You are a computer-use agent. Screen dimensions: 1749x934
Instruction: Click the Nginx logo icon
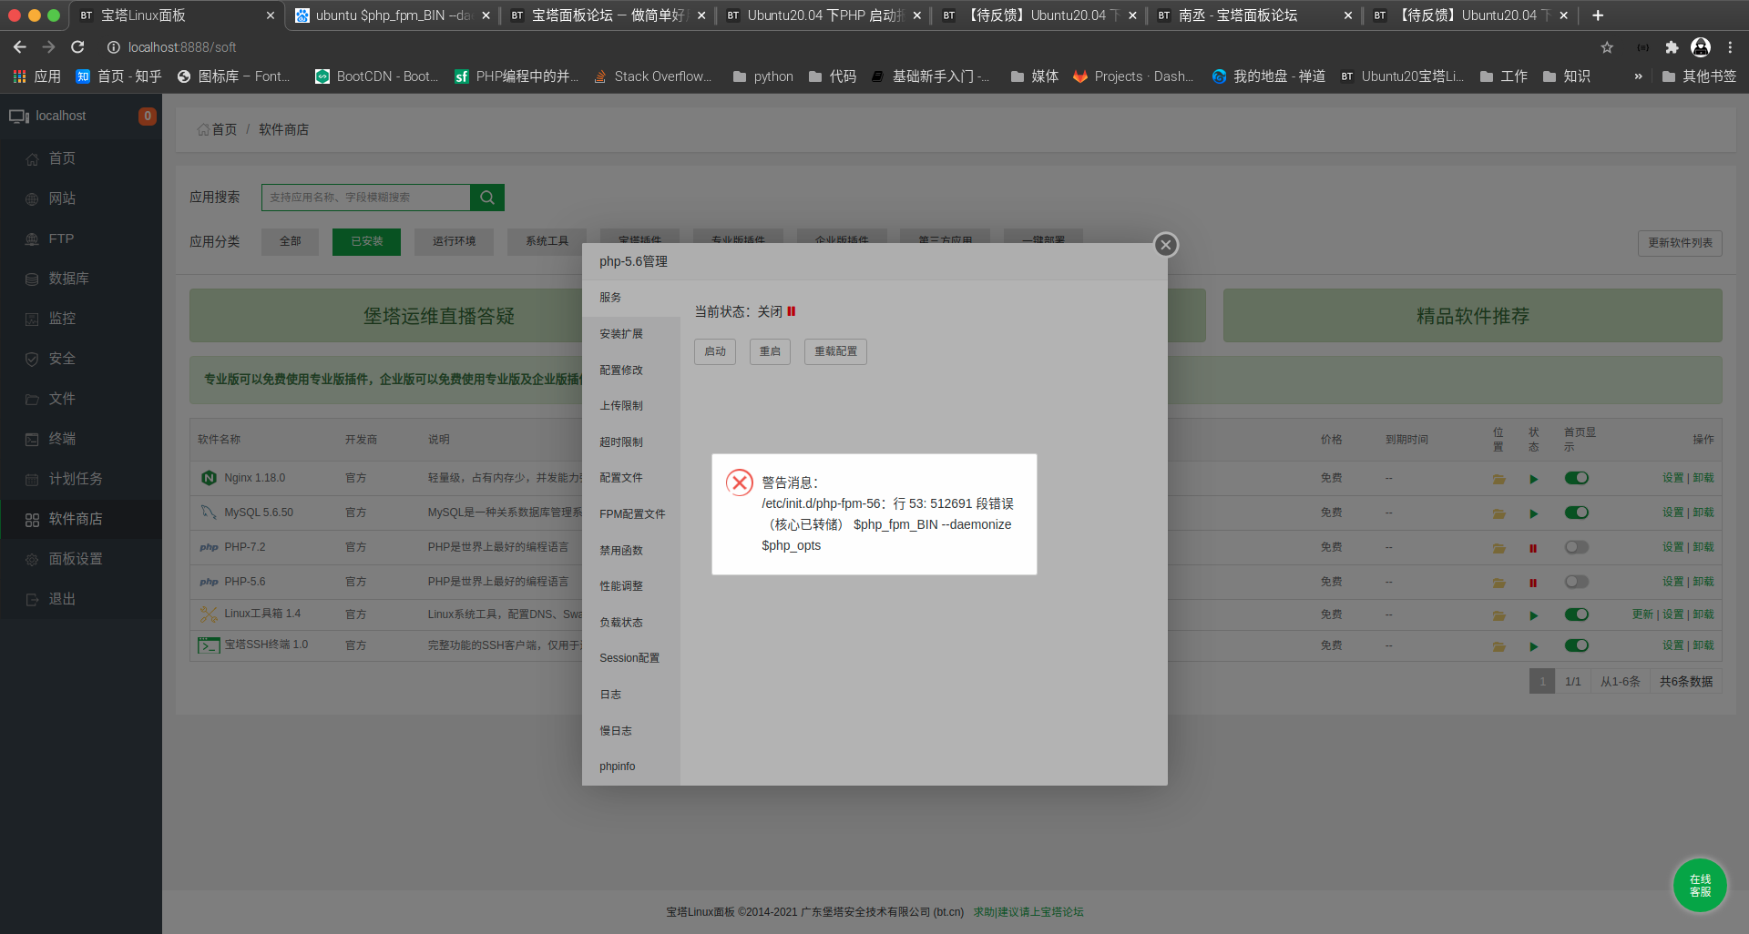click(x=209, y=478)
